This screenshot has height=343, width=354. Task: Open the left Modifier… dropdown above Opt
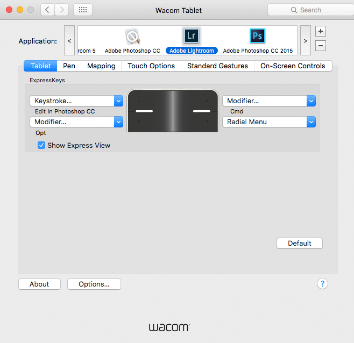point(76,122)
